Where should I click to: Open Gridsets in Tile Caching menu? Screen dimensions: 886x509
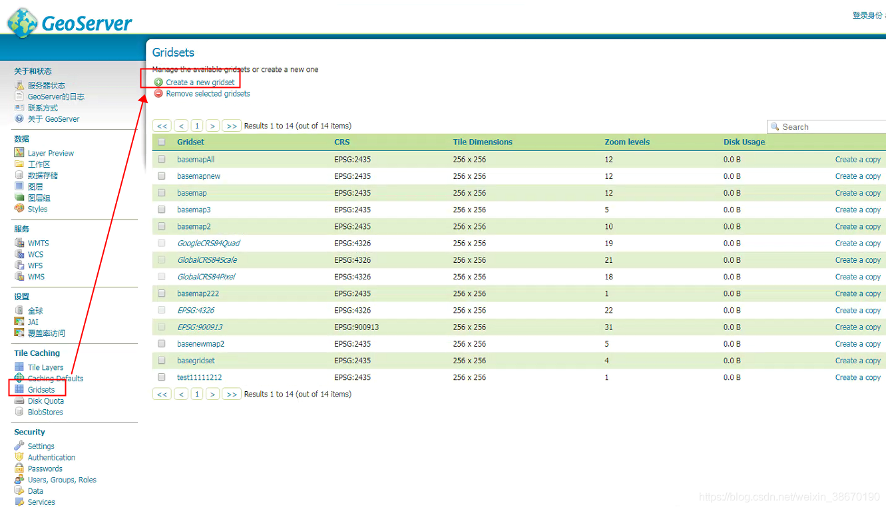pyautogui.click(x=41, y=390)
